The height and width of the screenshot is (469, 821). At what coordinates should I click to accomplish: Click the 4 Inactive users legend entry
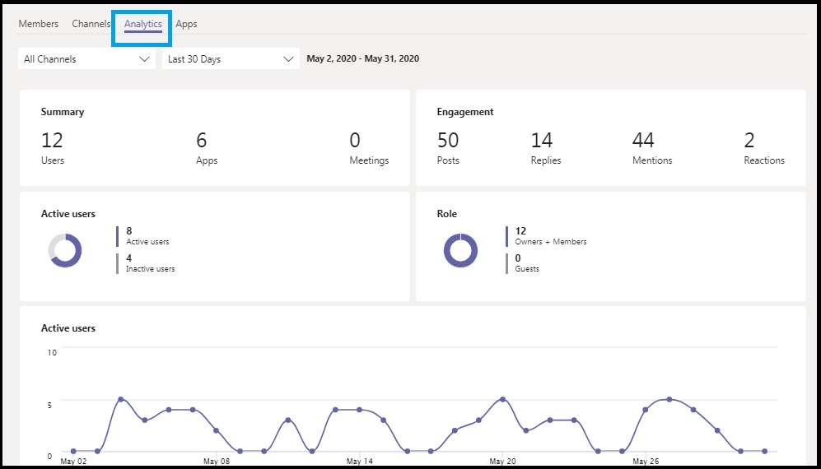tap(146, 263)
